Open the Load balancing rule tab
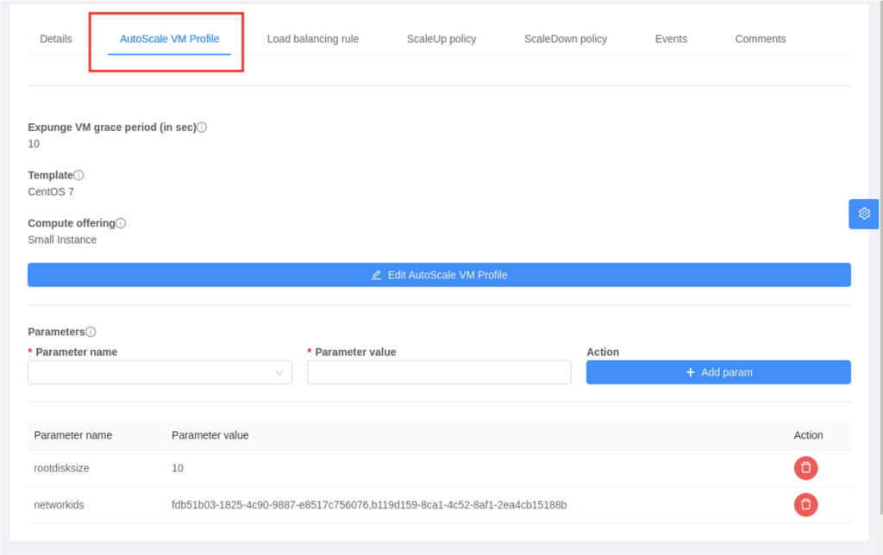Image resolution: width=883 pixels, height=555 pixels. point(313,38)
